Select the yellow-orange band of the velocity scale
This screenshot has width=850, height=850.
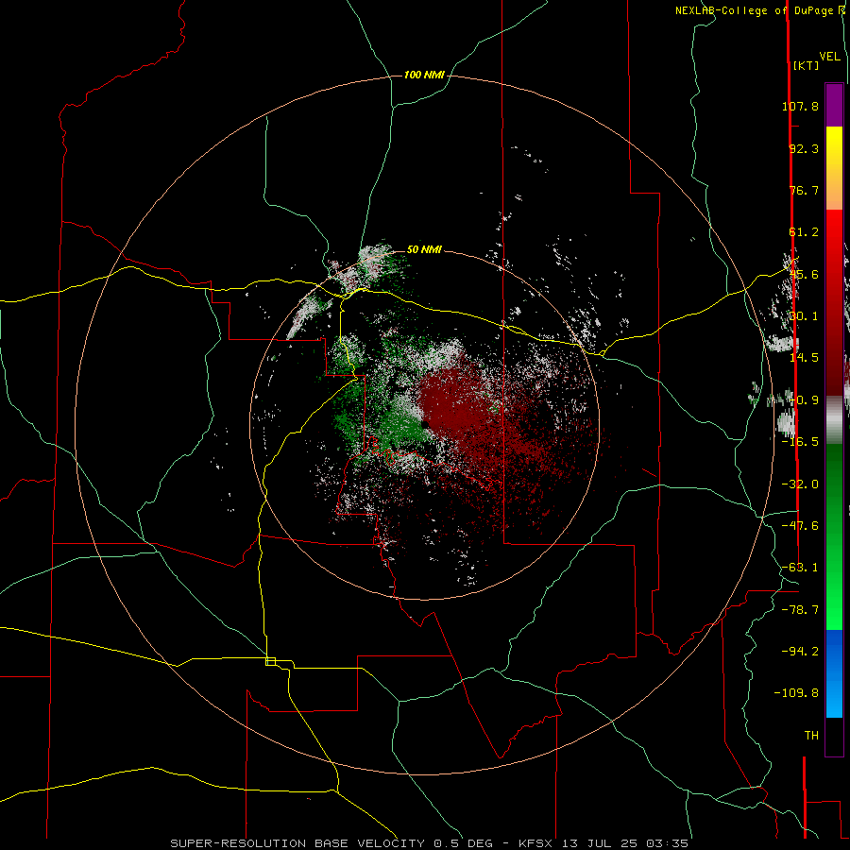click(x=834, y=168)
